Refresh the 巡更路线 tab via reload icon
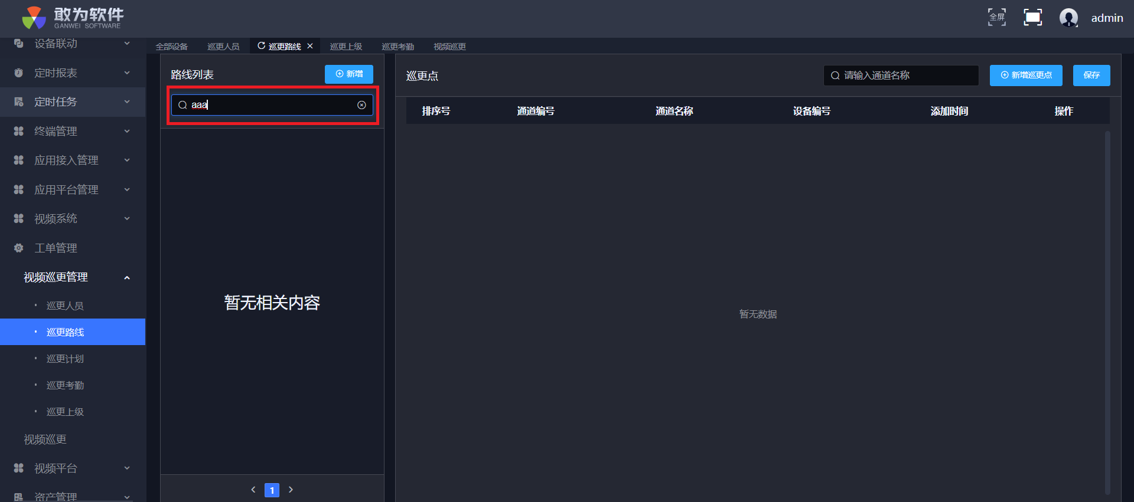 click(261, 46)
